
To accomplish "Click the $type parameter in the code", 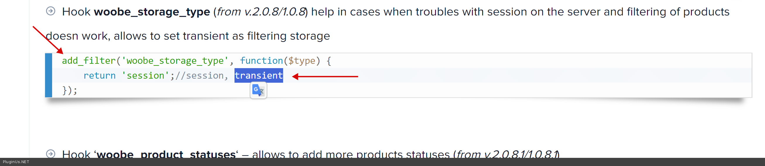I will click(302, 61).
